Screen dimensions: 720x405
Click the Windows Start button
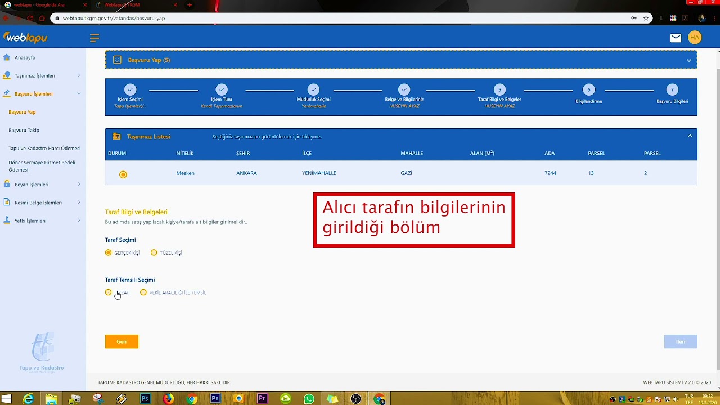7,399
